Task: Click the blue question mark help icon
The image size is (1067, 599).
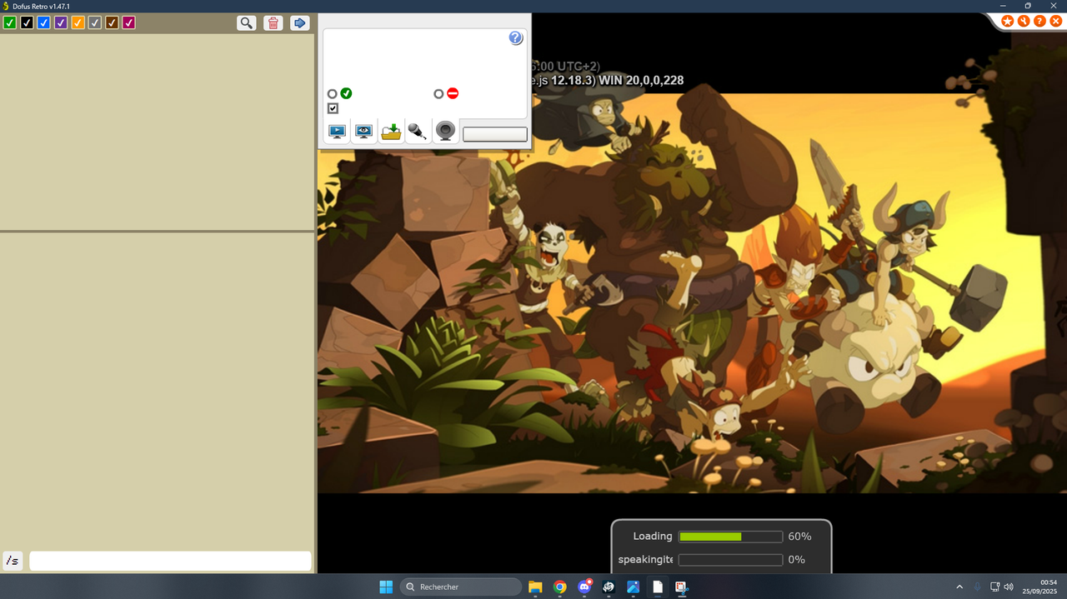Action: [x=515, y=37]
